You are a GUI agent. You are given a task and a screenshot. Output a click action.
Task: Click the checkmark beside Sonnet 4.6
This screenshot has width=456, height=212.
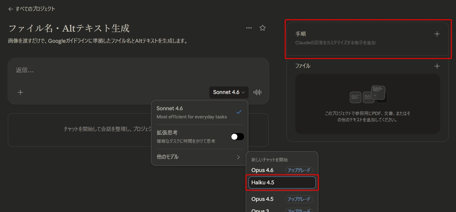click(x=239, y=112)
